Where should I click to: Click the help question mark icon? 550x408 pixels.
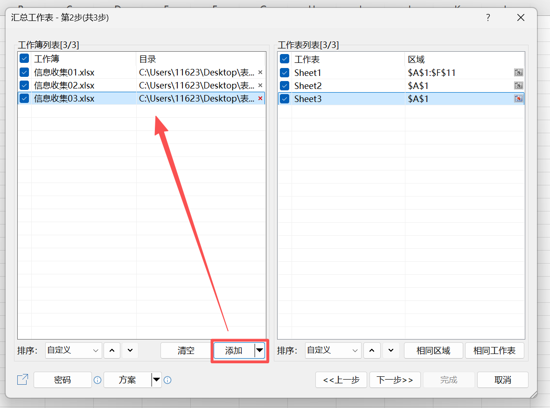coord(487,17)
